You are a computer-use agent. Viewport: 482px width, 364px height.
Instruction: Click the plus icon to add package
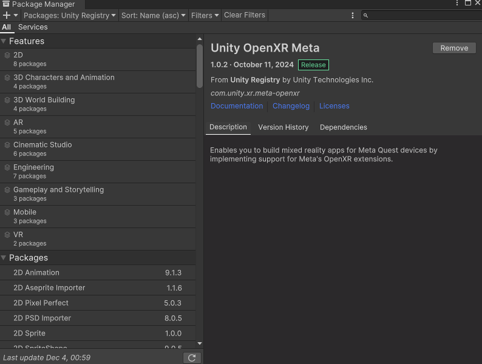(x=7, y=15)
